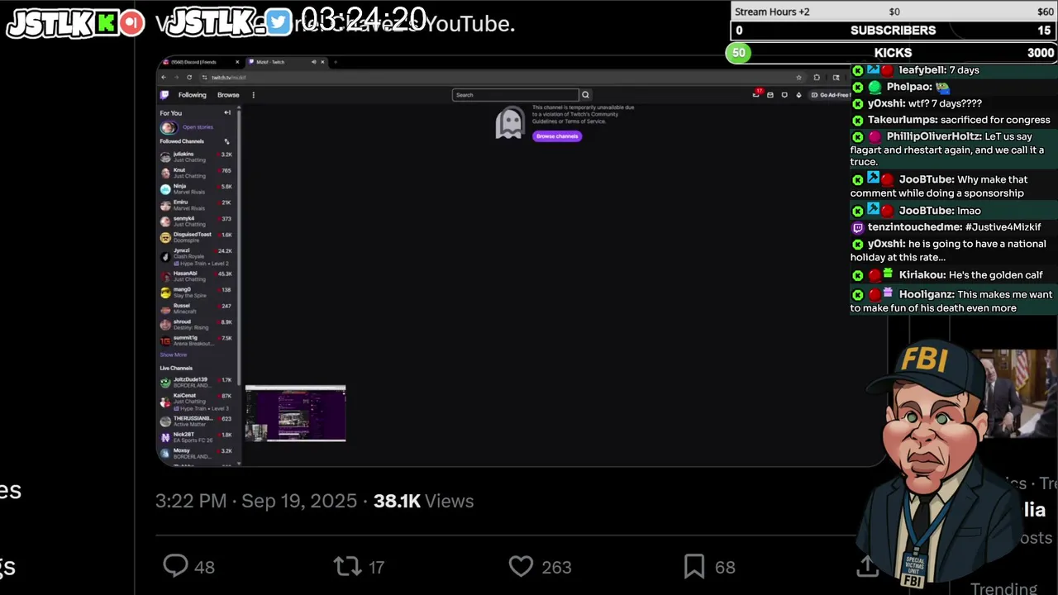The image size is (1058, 595).
Task: Mute the Mizkif Twitch tab via speaker icon
Action: coord(313,62)
